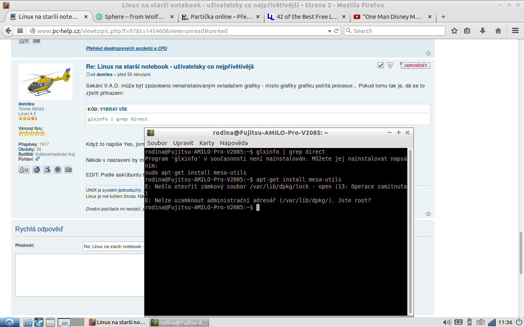The image size is (524, 327).
Task: Click VYBRAT VŠE code link
Action: (113, 110)
